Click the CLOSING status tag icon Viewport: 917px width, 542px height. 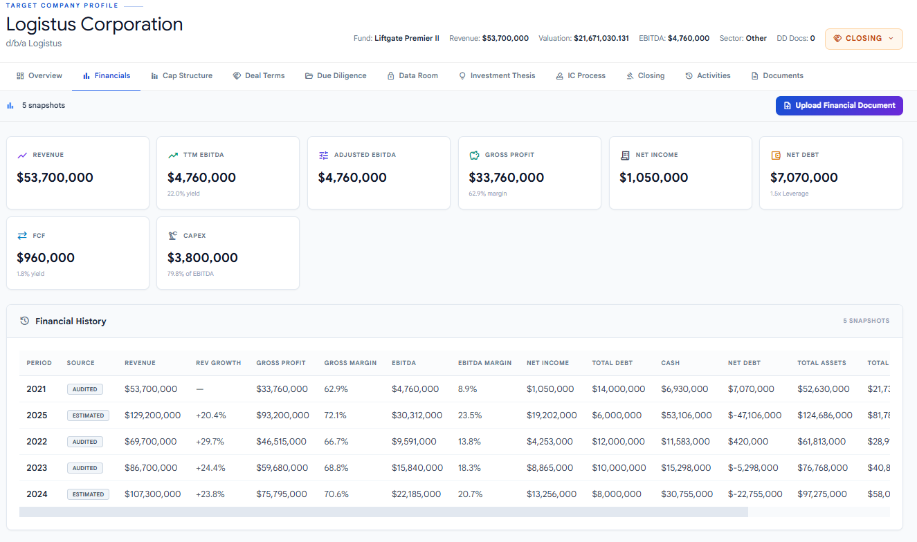[x=837, y=39]
